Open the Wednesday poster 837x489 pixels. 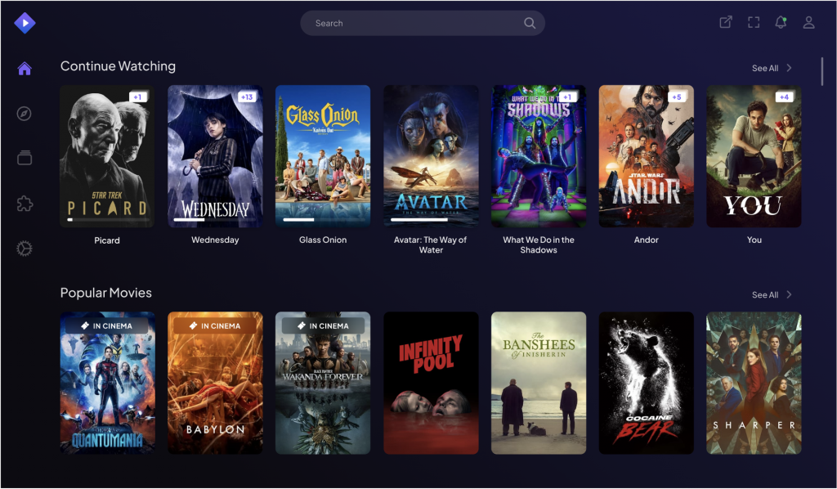[215, 156]
